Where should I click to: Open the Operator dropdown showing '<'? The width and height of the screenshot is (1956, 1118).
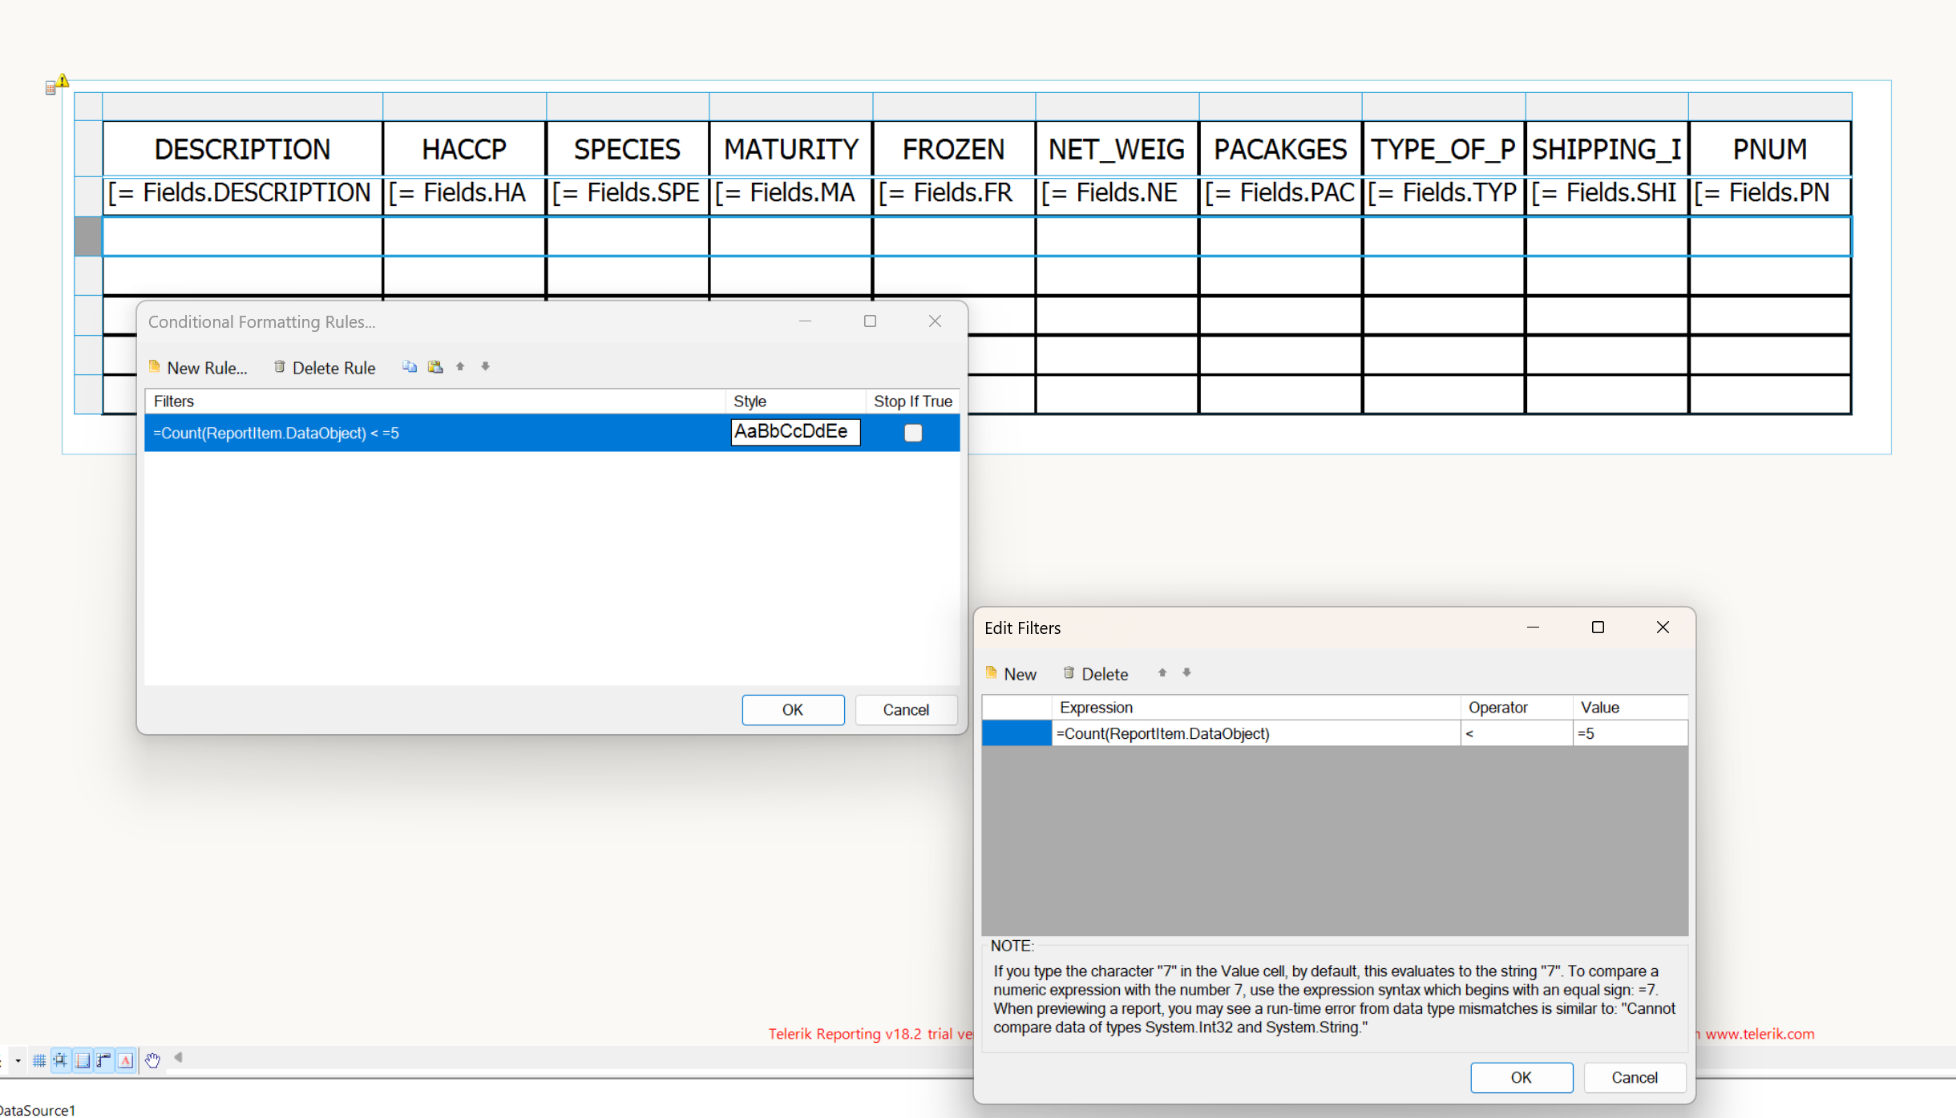pyautogui.click(x=1517, y=733)
